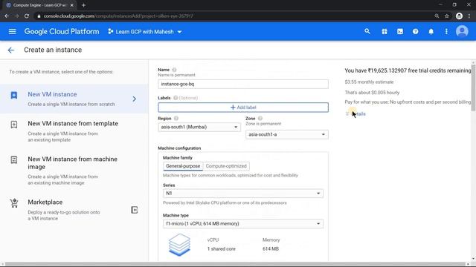This screenshot has width=476, height=267.
Task: Click the Google Cloud Platform logo text
Action: click(62, 31)
